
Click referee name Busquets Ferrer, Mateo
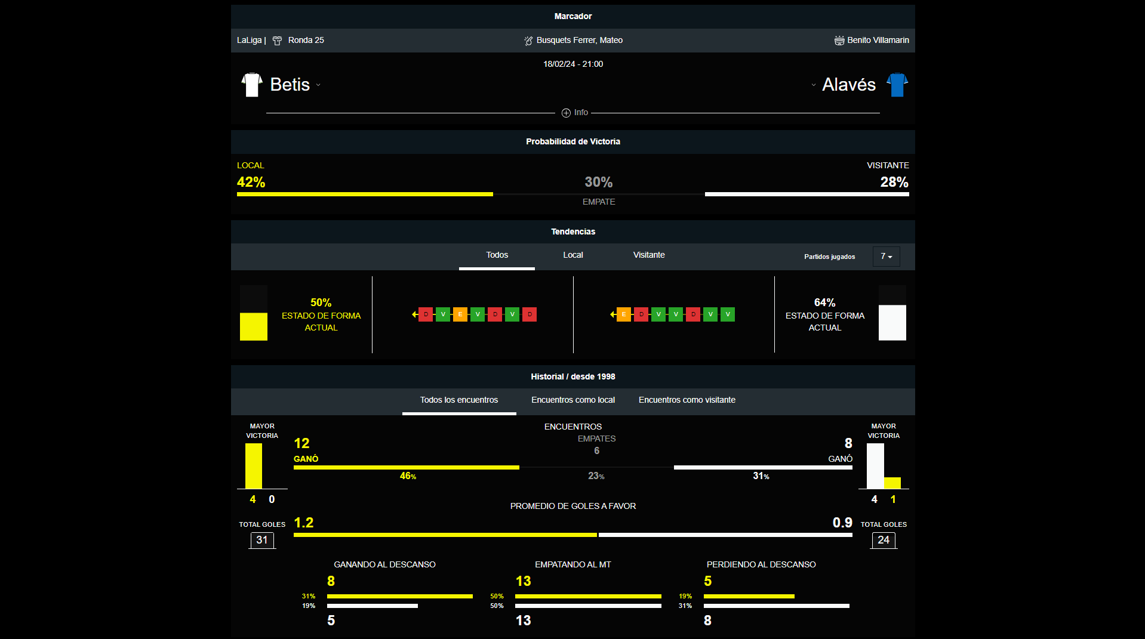pos(580,41)
